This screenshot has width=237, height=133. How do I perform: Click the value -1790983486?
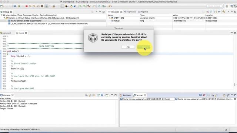pos(179,21)
